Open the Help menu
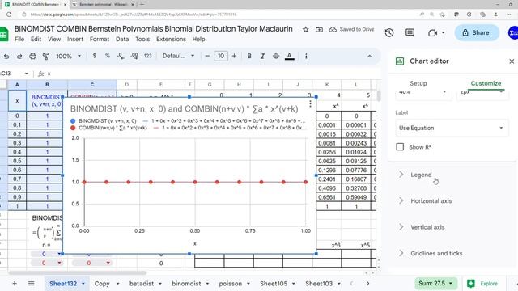518x291 pixels. pos(198,40)
